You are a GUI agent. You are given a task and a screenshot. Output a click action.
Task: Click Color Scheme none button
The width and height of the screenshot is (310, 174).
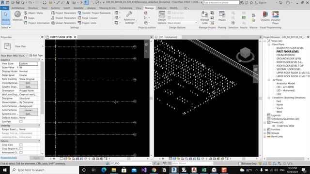29,110
